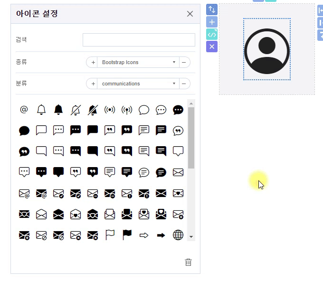
Task: Click the minus button beside communications
Action: pyautogui.click(x=184, y=84)
